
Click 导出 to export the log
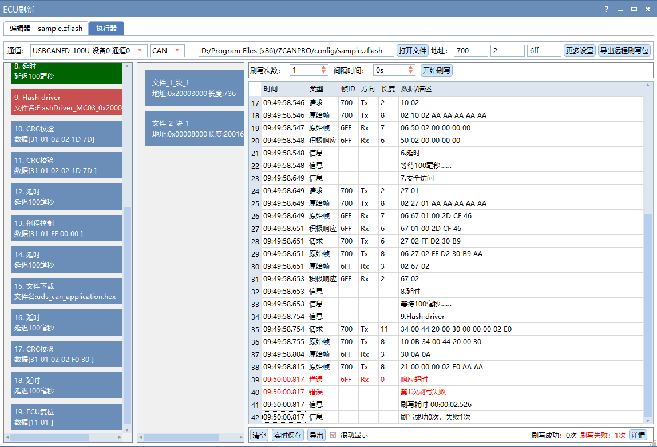(x=317, y=434)
